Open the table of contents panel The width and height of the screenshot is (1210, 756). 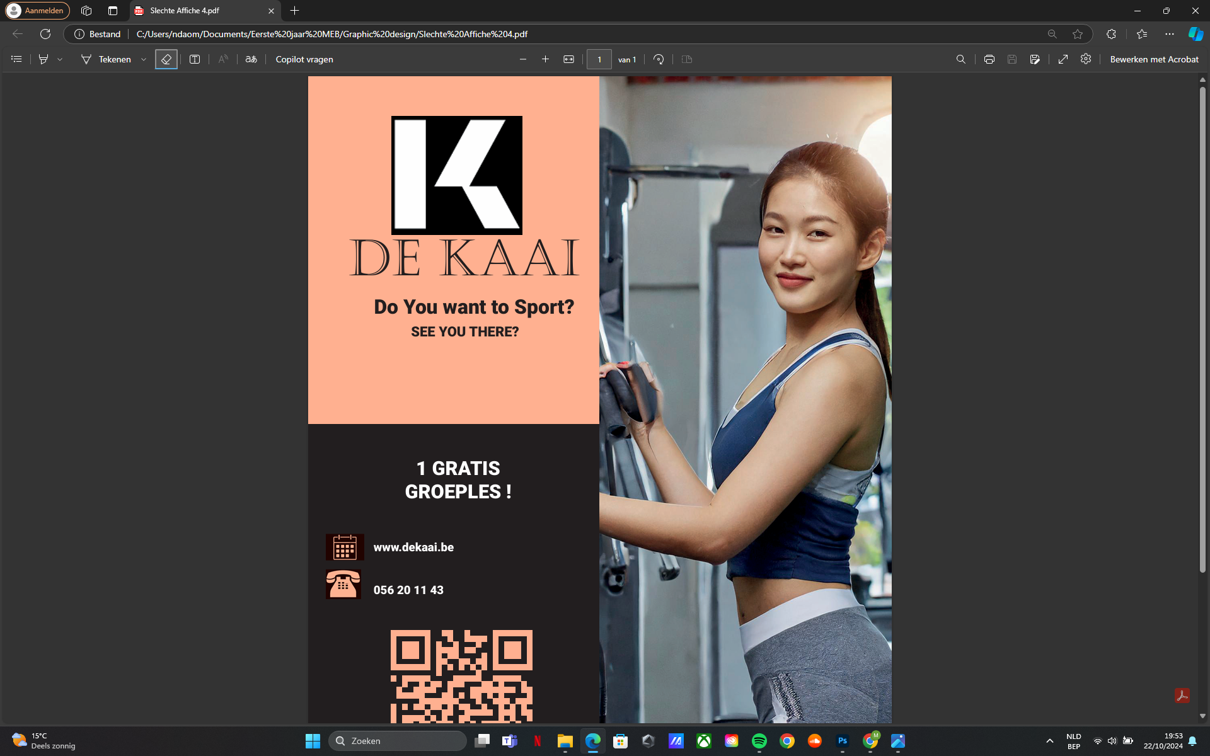(x=16, y=59)
